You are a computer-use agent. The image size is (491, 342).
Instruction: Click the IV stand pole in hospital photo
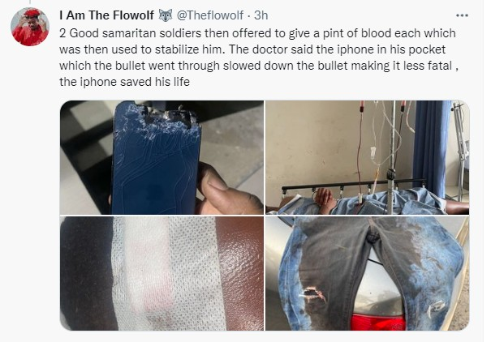[x=391, y=157]
